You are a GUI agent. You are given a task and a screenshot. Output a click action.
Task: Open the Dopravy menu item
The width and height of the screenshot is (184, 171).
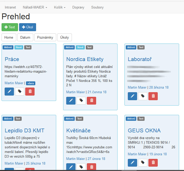coord(78,7)
